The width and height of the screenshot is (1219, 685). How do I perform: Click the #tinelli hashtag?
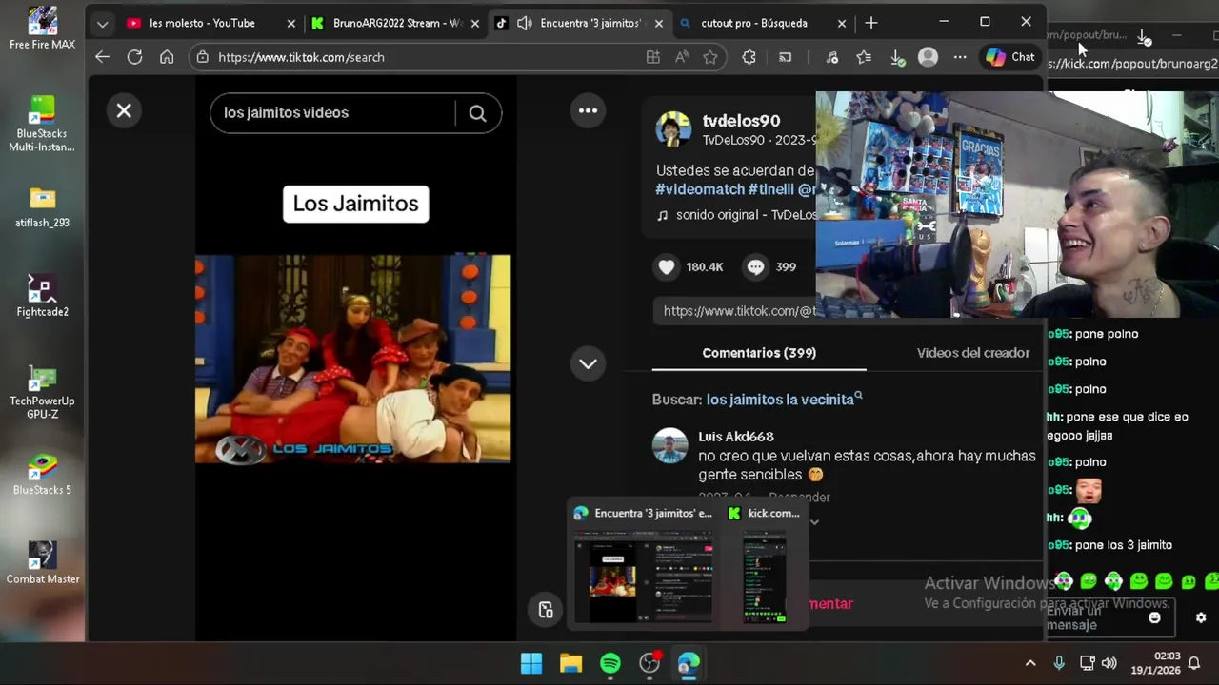tap(770, 189)
